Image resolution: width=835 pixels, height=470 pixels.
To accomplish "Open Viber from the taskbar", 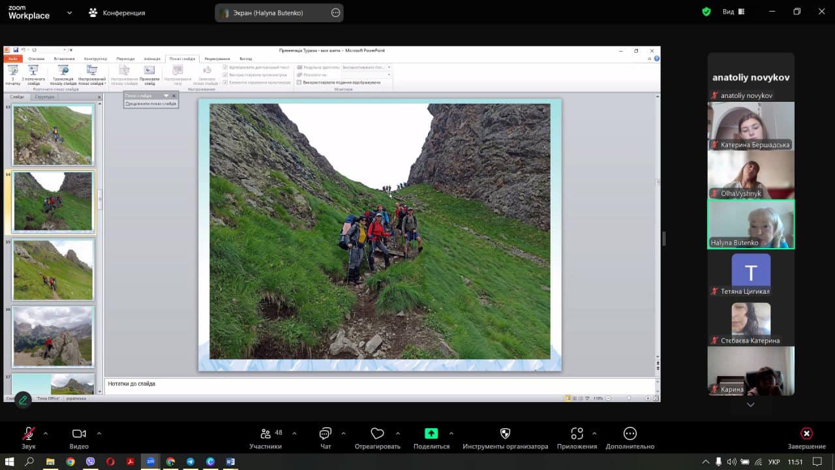I will pyautogui.click(x=90, y=462).
